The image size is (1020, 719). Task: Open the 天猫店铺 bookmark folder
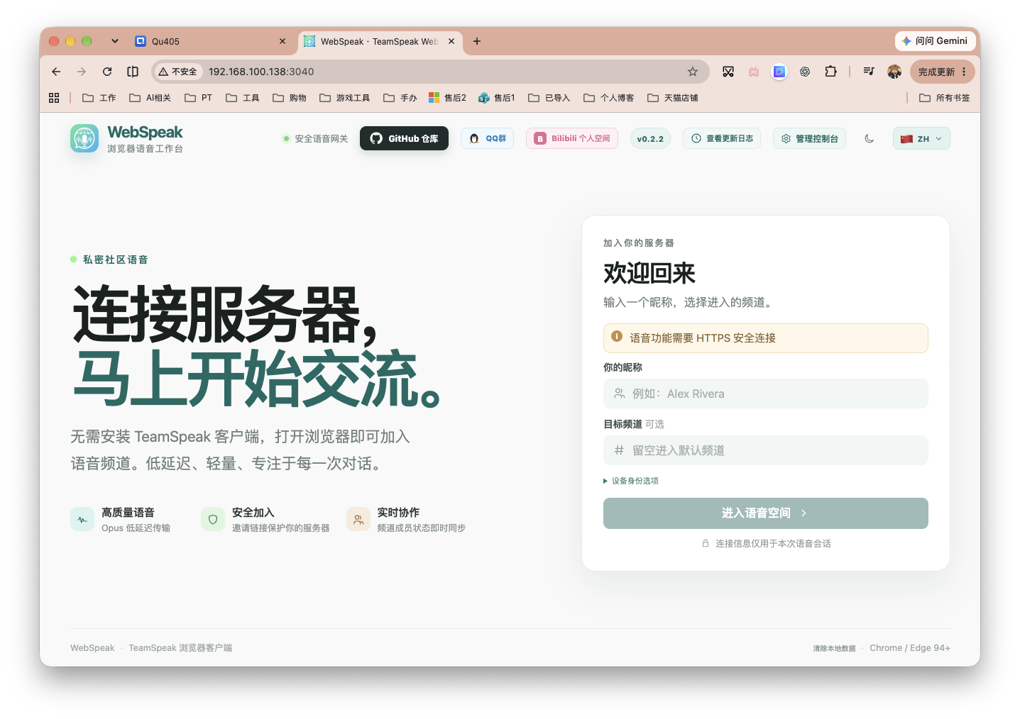pyautogui.click(x=672, y=98)
